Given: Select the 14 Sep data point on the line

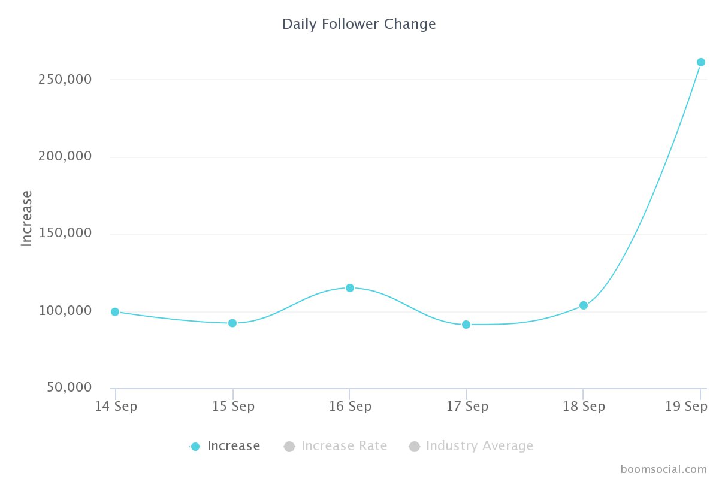Looking at the screenshot, I should pos(115,311).
